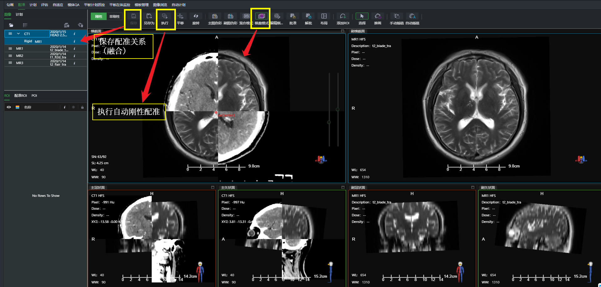Viewport: 601px width, 287px height.
Task: Switch to the 计划 sub-tab in left panel
Action: (x=19, y=14)
